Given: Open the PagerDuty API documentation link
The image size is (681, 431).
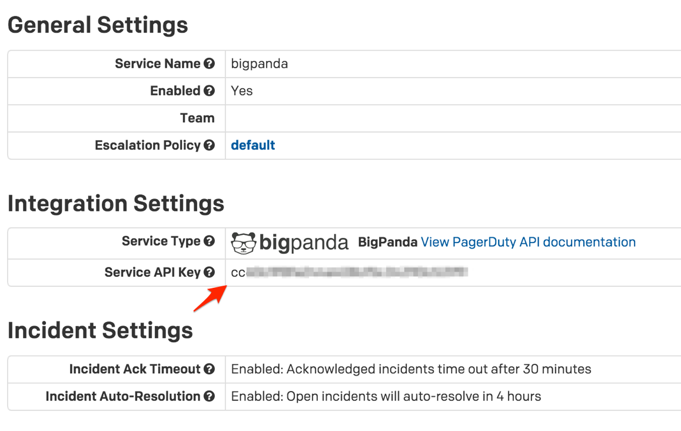Looking at the screenshot, I should (x=528, y=241).
